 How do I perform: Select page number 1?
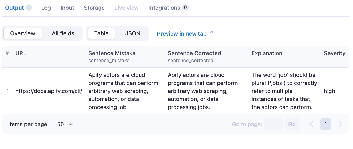point(326,124)
